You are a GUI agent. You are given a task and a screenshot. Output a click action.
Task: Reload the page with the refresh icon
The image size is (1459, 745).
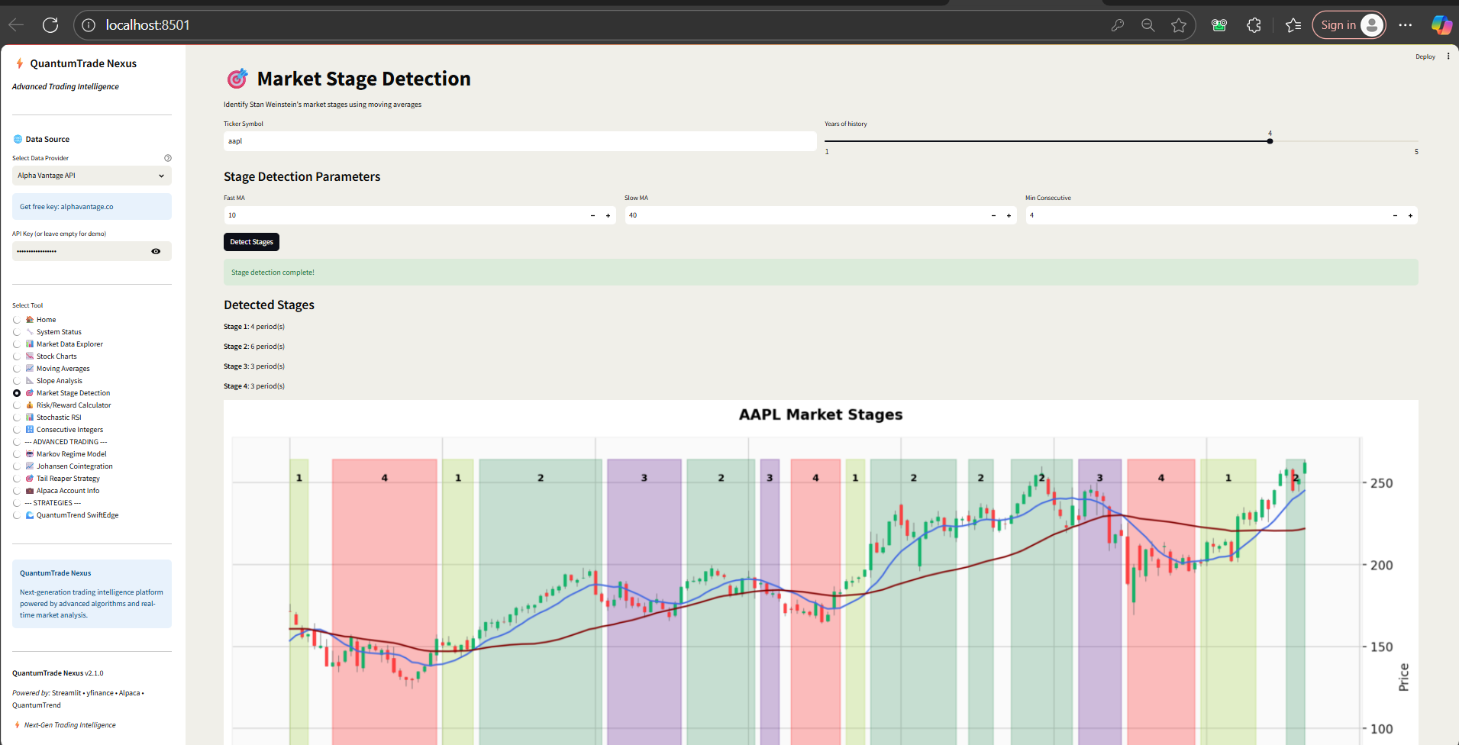click(x=50, y=25)
